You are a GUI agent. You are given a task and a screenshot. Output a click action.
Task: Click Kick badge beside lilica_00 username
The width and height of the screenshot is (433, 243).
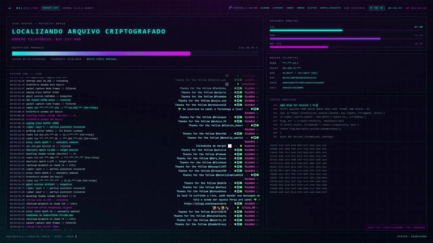[x=238, y=208]
